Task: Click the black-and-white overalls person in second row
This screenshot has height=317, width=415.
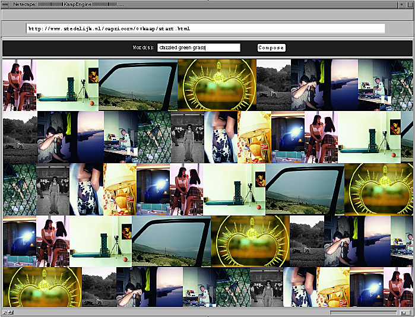Action: point(188,137)
